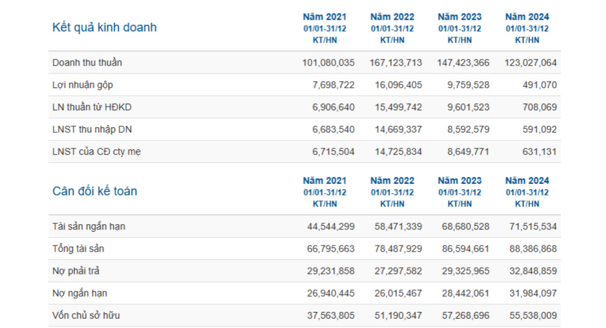Select the 'LNST của CĐ cty mẹ' row label
Viewport: 606px width, 328px height.
click(97, 152)
